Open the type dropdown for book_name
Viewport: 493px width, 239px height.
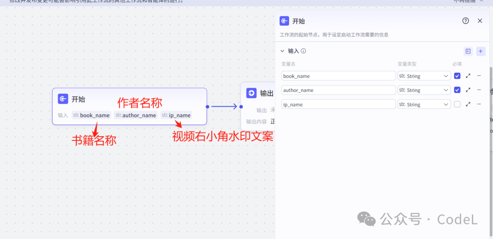[424, 76]
